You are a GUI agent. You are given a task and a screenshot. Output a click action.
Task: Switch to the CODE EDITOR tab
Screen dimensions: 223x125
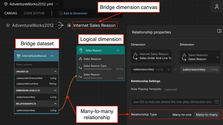click(34, 13)
